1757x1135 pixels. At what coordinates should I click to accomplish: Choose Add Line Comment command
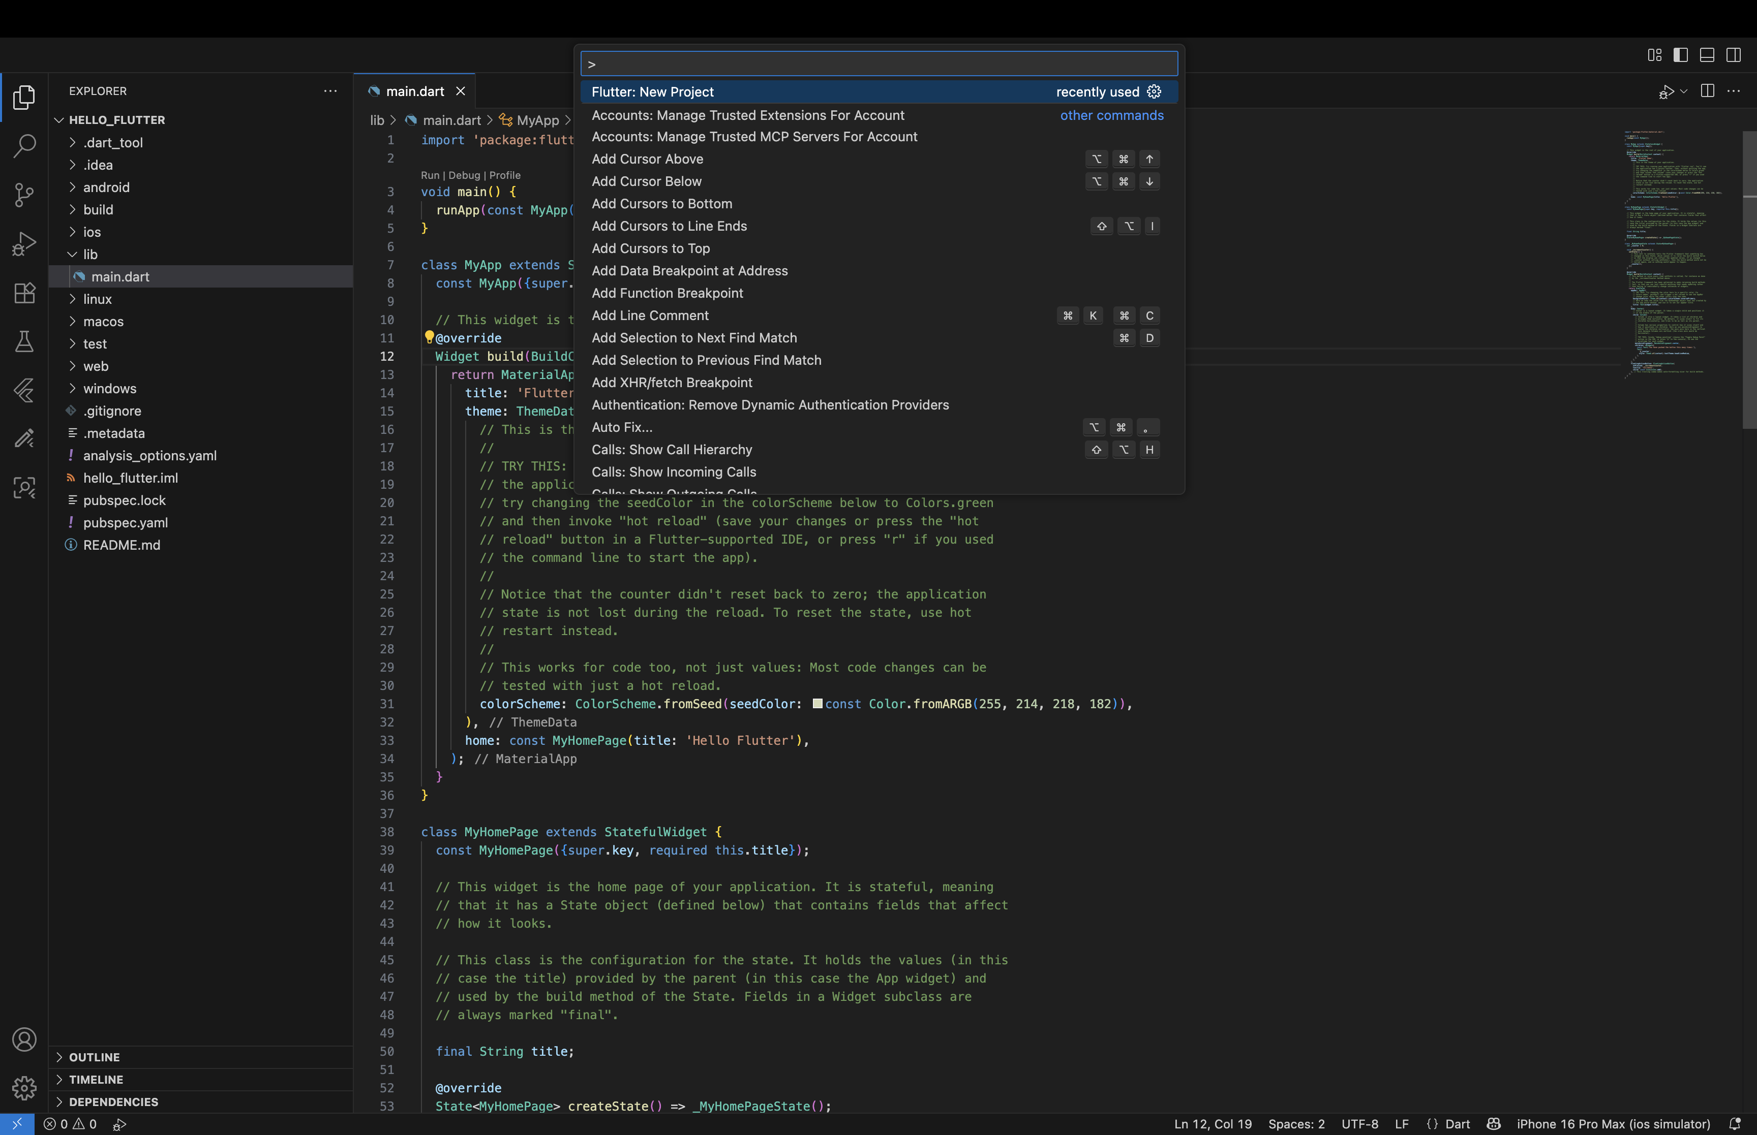click(879, 316)
